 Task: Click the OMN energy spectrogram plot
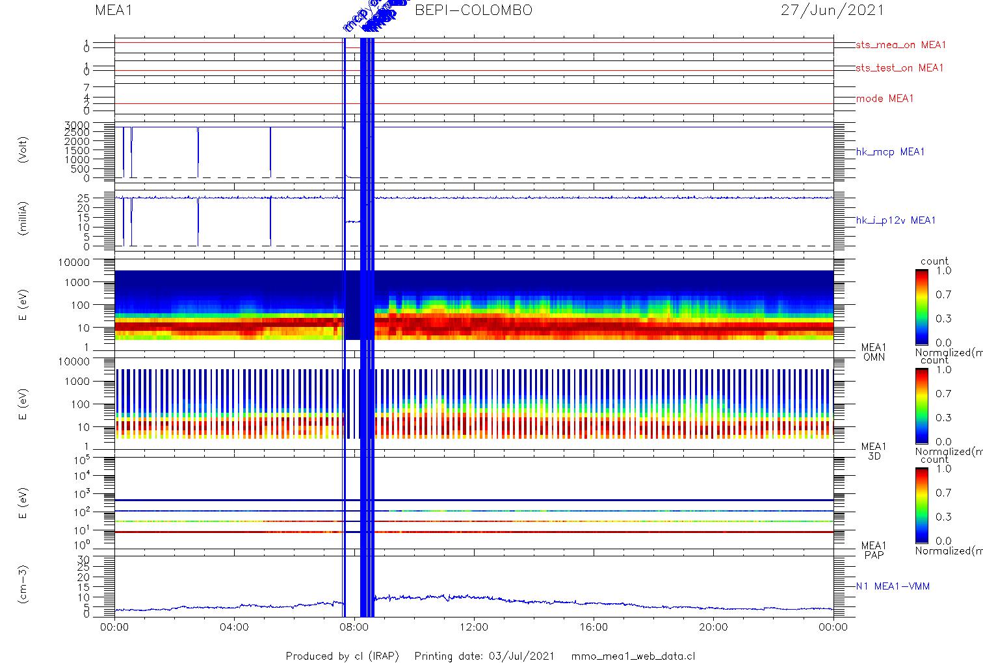point(474,304)
